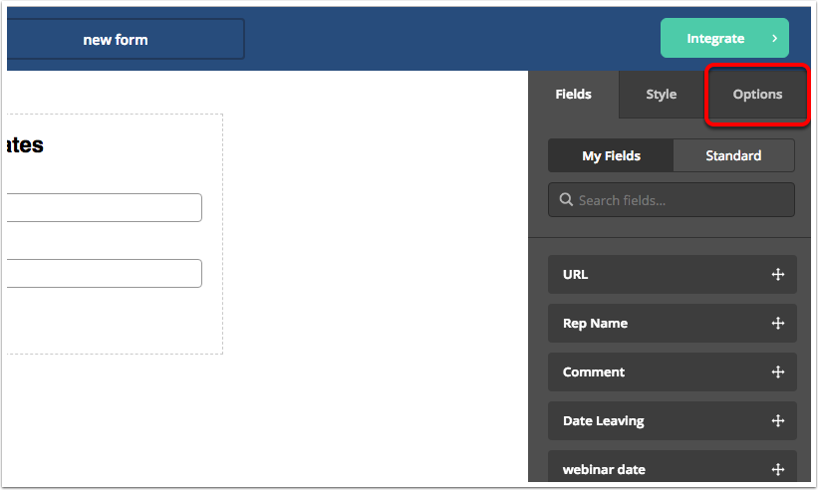Image resolution: width=818 pixels, height=490 pixels.
Task: Click the chevron arrow on Integrate button
Action: pos(775,38)
